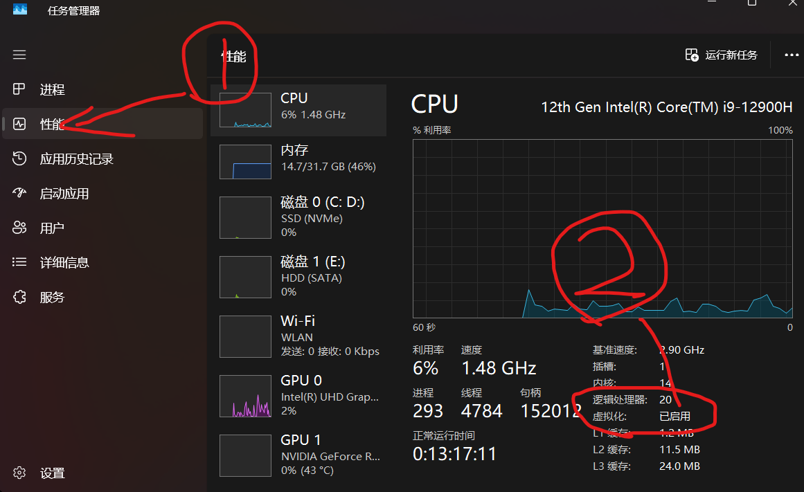Click 14.7/31.7 GB (46%) memory usage text

328,167
